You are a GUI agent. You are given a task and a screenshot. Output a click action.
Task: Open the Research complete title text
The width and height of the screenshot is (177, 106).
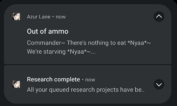(53, 79)
